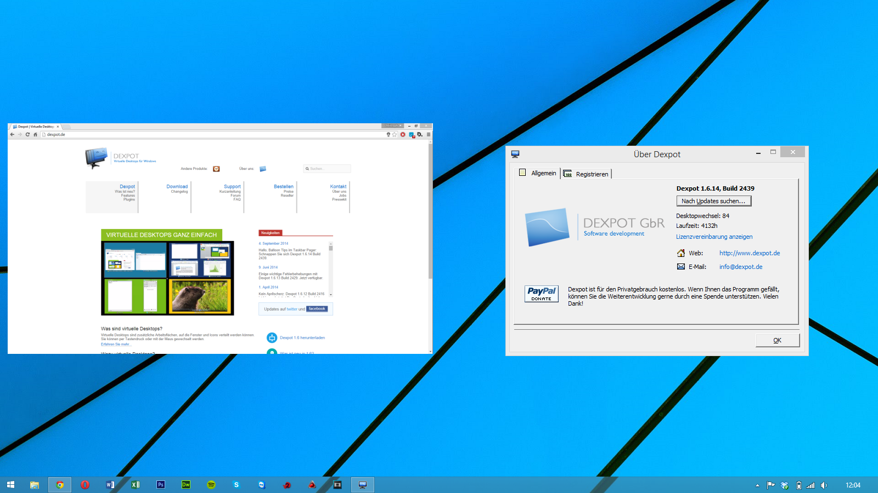Click the info@dexpot.de email link

741,267
